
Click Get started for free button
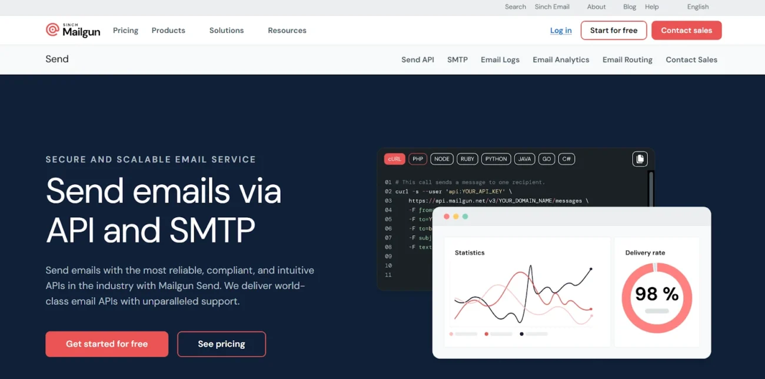coord(107,344)
